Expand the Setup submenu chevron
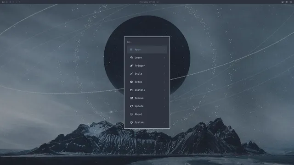 tap(164, 82)
